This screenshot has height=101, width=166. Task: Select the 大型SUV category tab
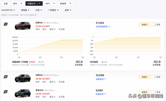click(x=31, y=3)
